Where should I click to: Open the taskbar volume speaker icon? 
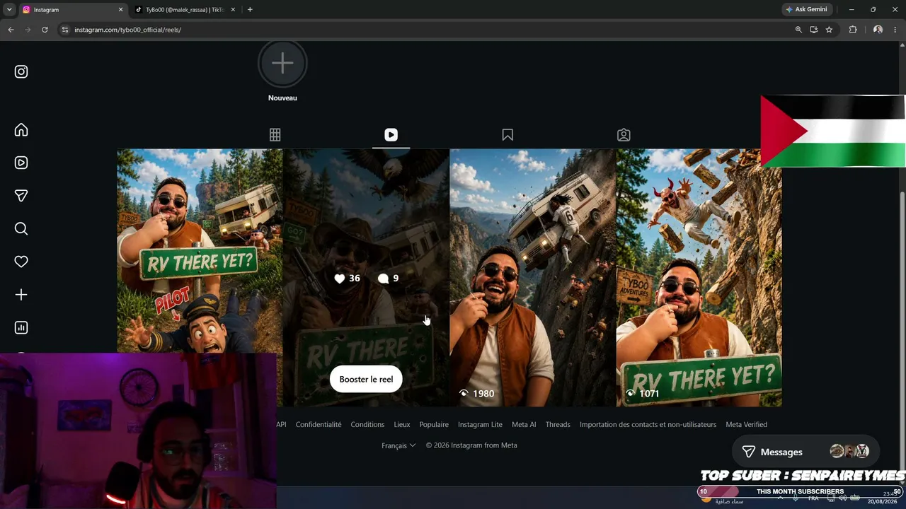point(842,498)
